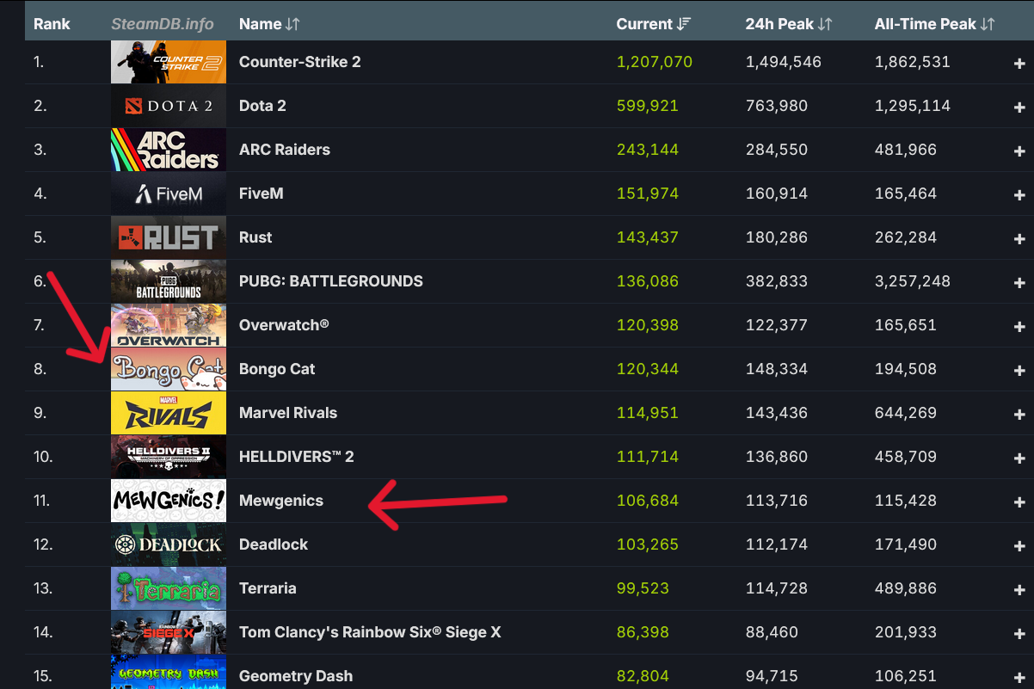1034x689 pixels.
Task: Click the plus icon for ARC Raiders
Action: [x=1019, y=151]
